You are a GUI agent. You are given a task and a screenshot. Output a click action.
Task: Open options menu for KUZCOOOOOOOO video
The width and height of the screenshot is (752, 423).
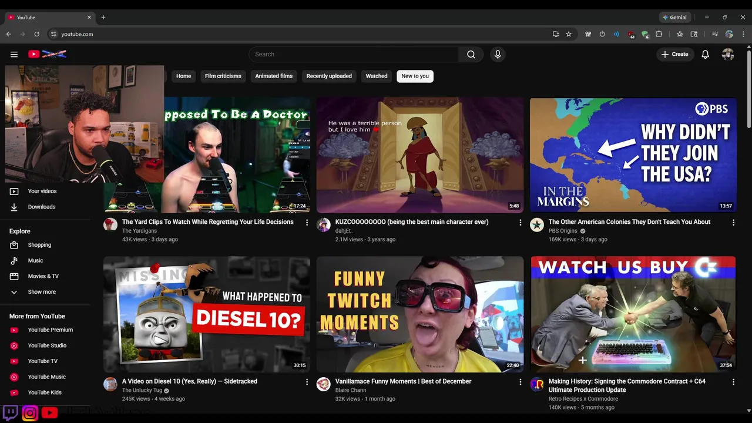(x=520, y=223)
